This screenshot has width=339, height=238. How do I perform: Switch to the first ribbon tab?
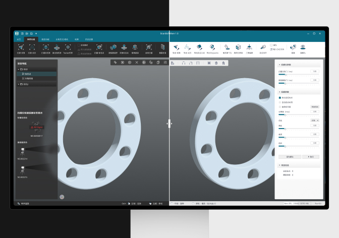click(x=19, y=39)
